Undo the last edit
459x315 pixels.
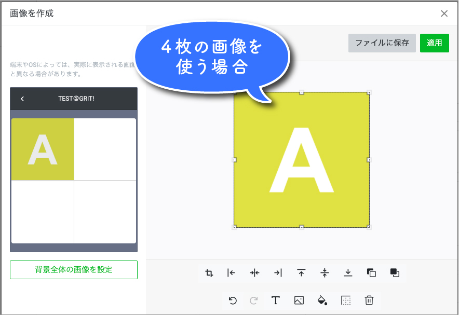pyautogui.click(x=233, y=300)
